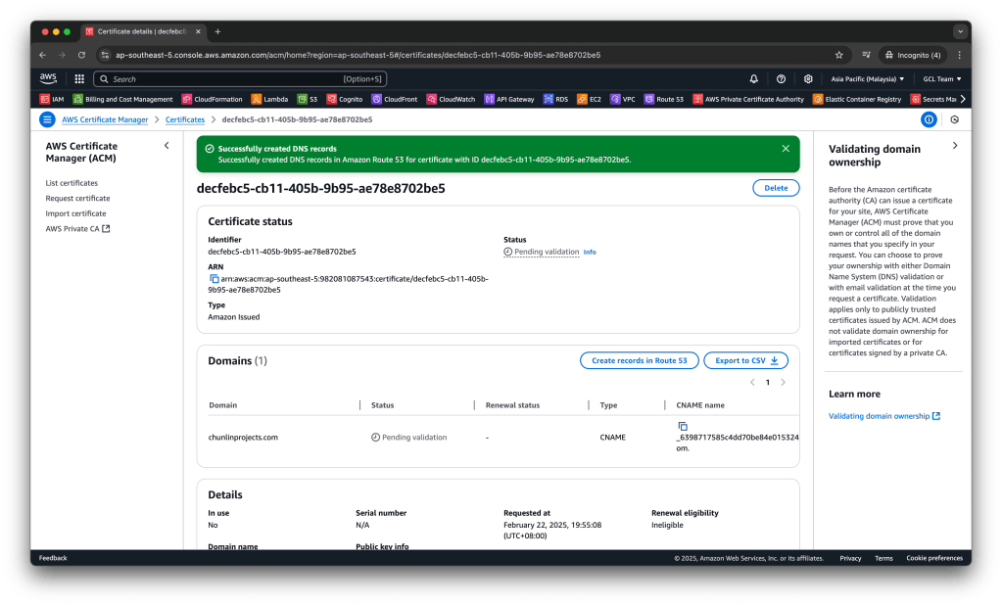This screenshot has width=1002, height=606.
Task: Open GCL Team account dropdown
Action: point(941,78)
